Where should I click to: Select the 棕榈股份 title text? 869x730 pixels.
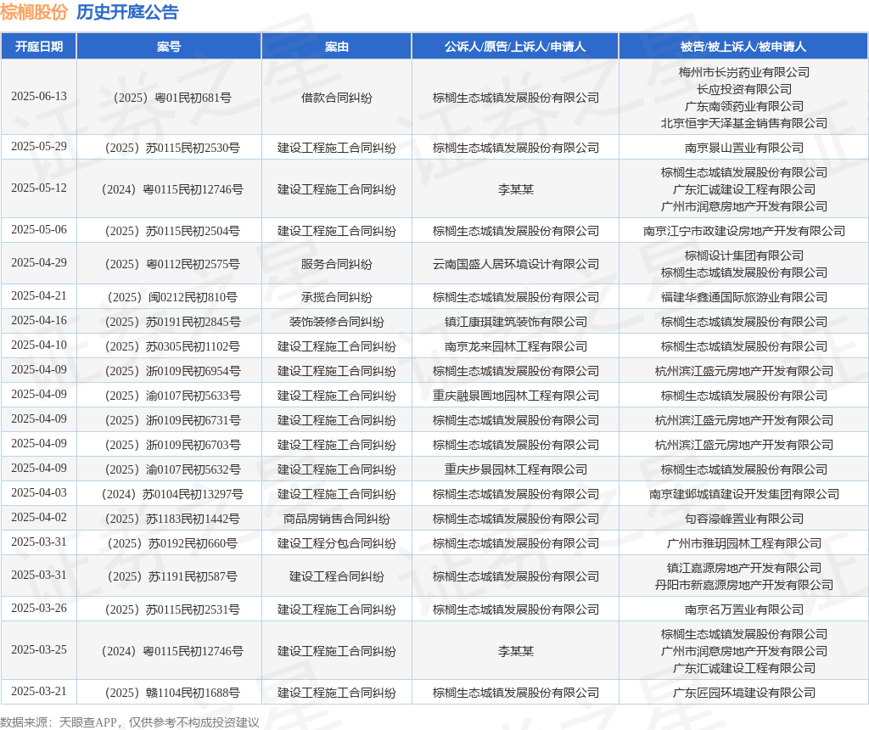click(34, 12)
